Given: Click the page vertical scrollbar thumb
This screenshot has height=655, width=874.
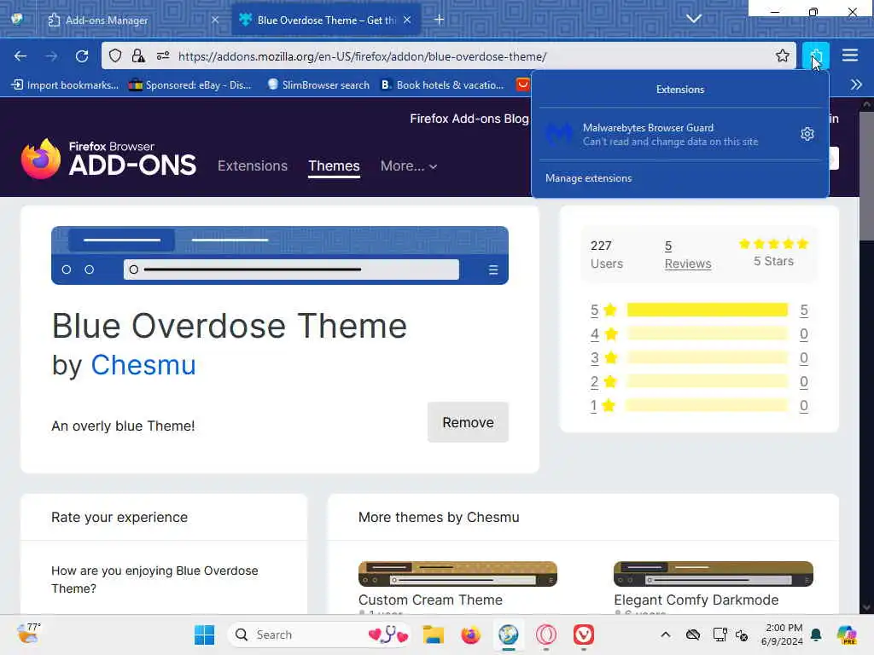Looking at the screenshot, I should pos(866,176).
